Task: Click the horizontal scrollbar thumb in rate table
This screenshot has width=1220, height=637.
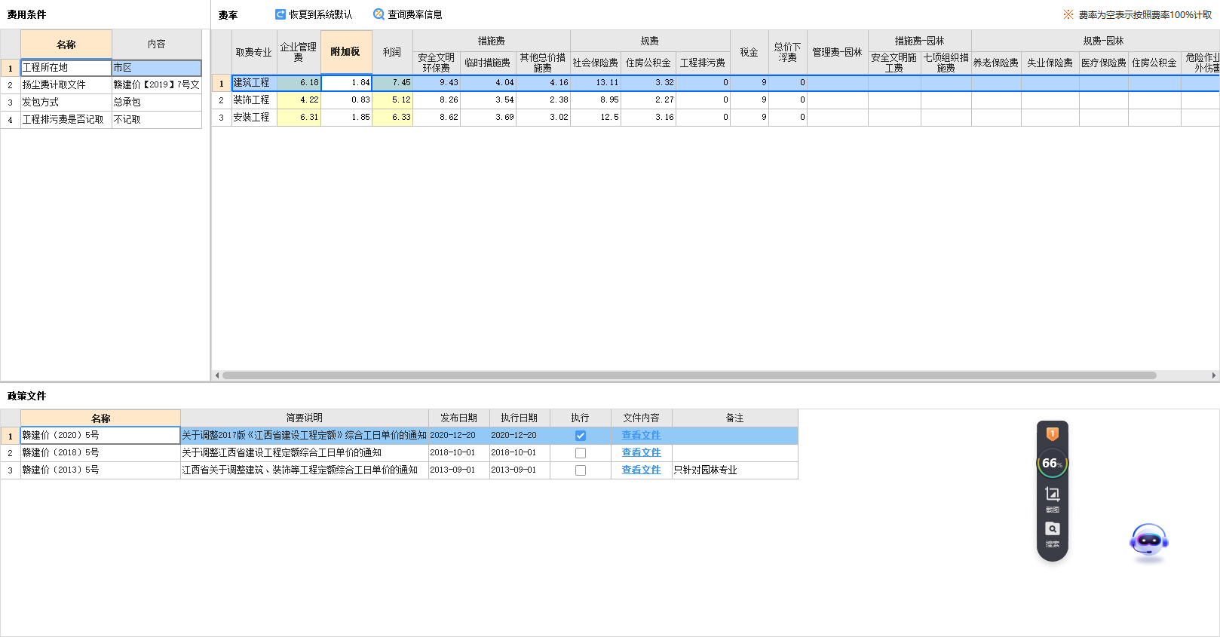Action: point(689,375)
